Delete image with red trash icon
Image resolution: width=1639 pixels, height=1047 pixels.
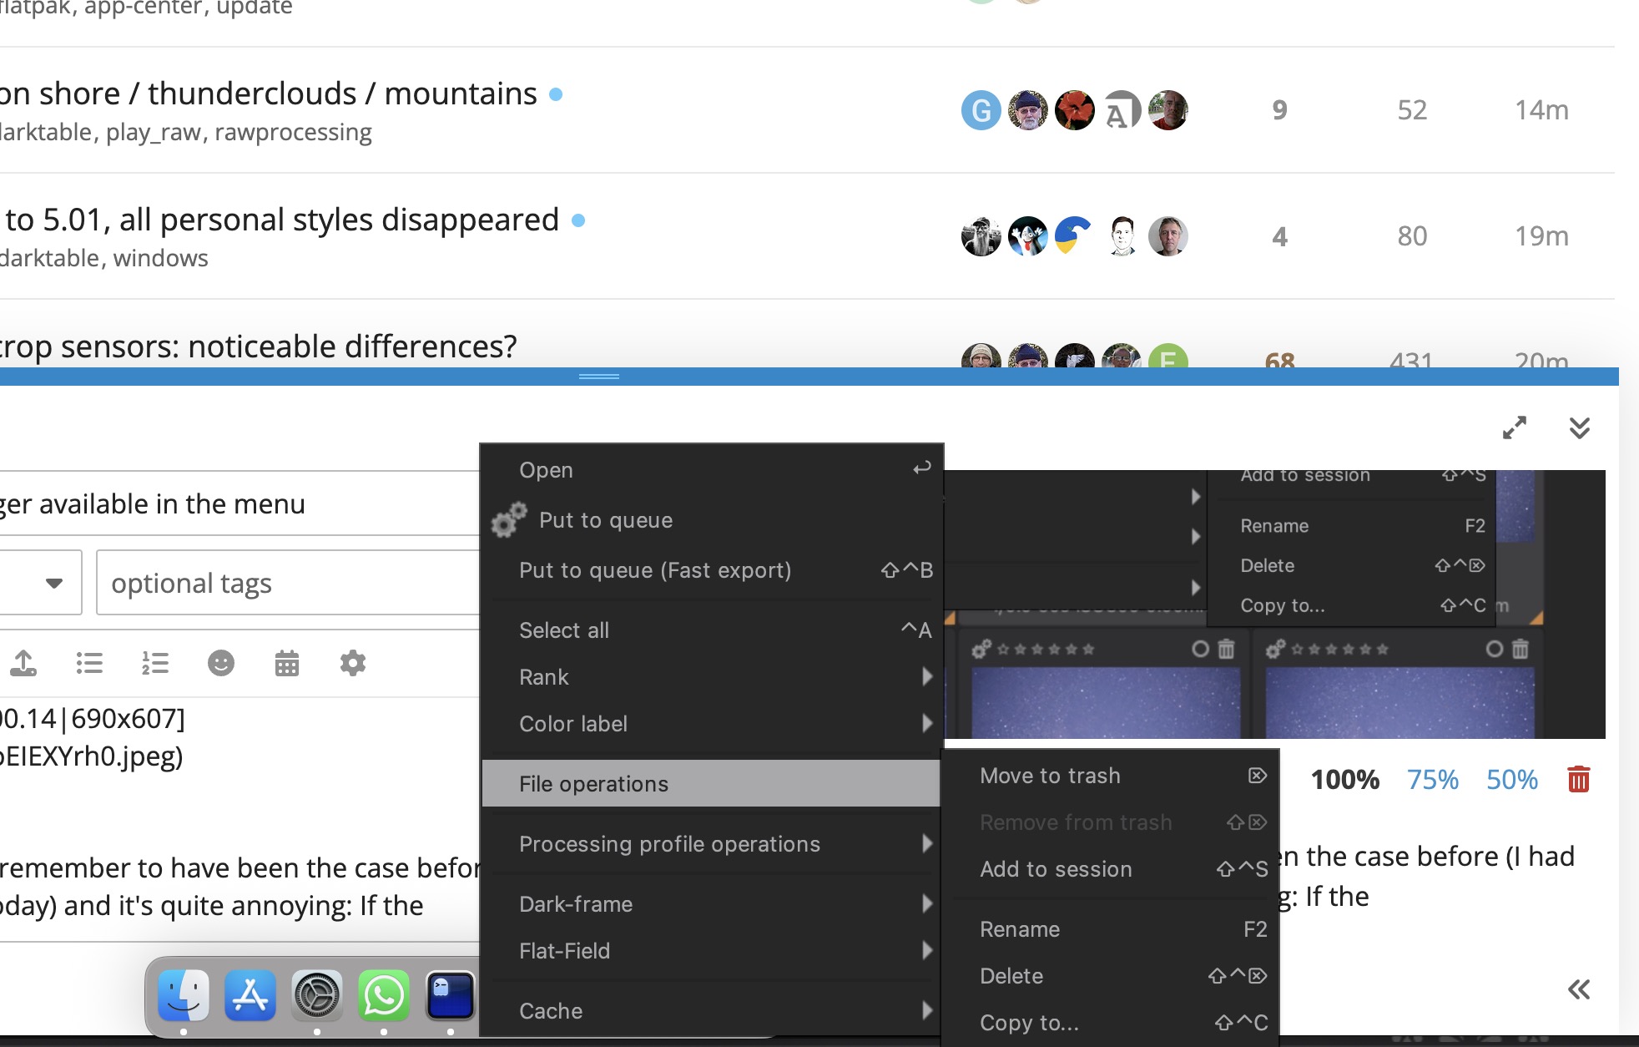(1578, 779)
